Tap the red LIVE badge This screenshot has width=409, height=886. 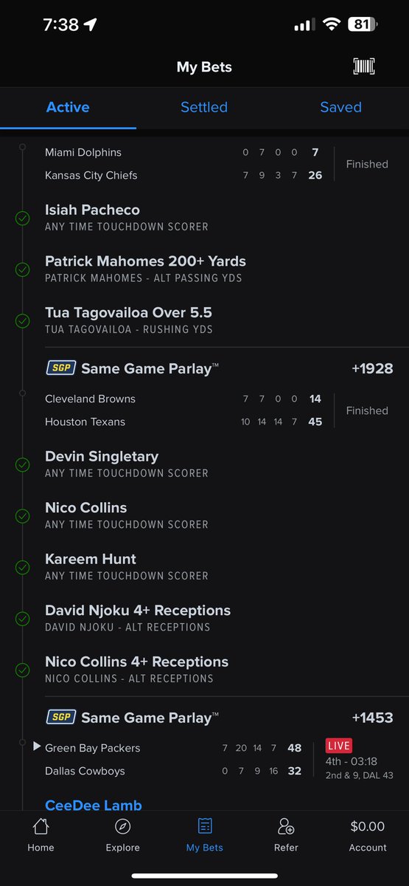[339, 745]
